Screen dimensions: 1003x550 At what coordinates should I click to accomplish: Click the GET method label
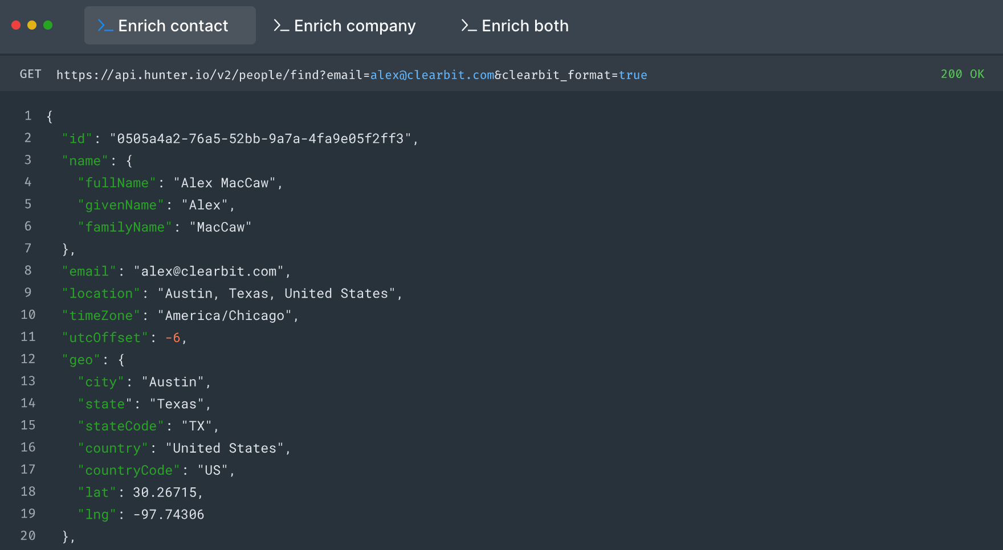pos(30,74)
